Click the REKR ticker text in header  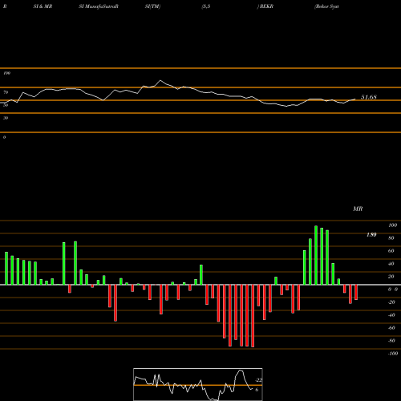(266, 6)
